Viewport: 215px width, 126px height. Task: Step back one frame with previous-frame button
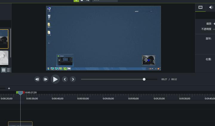(x=37, y=79)
